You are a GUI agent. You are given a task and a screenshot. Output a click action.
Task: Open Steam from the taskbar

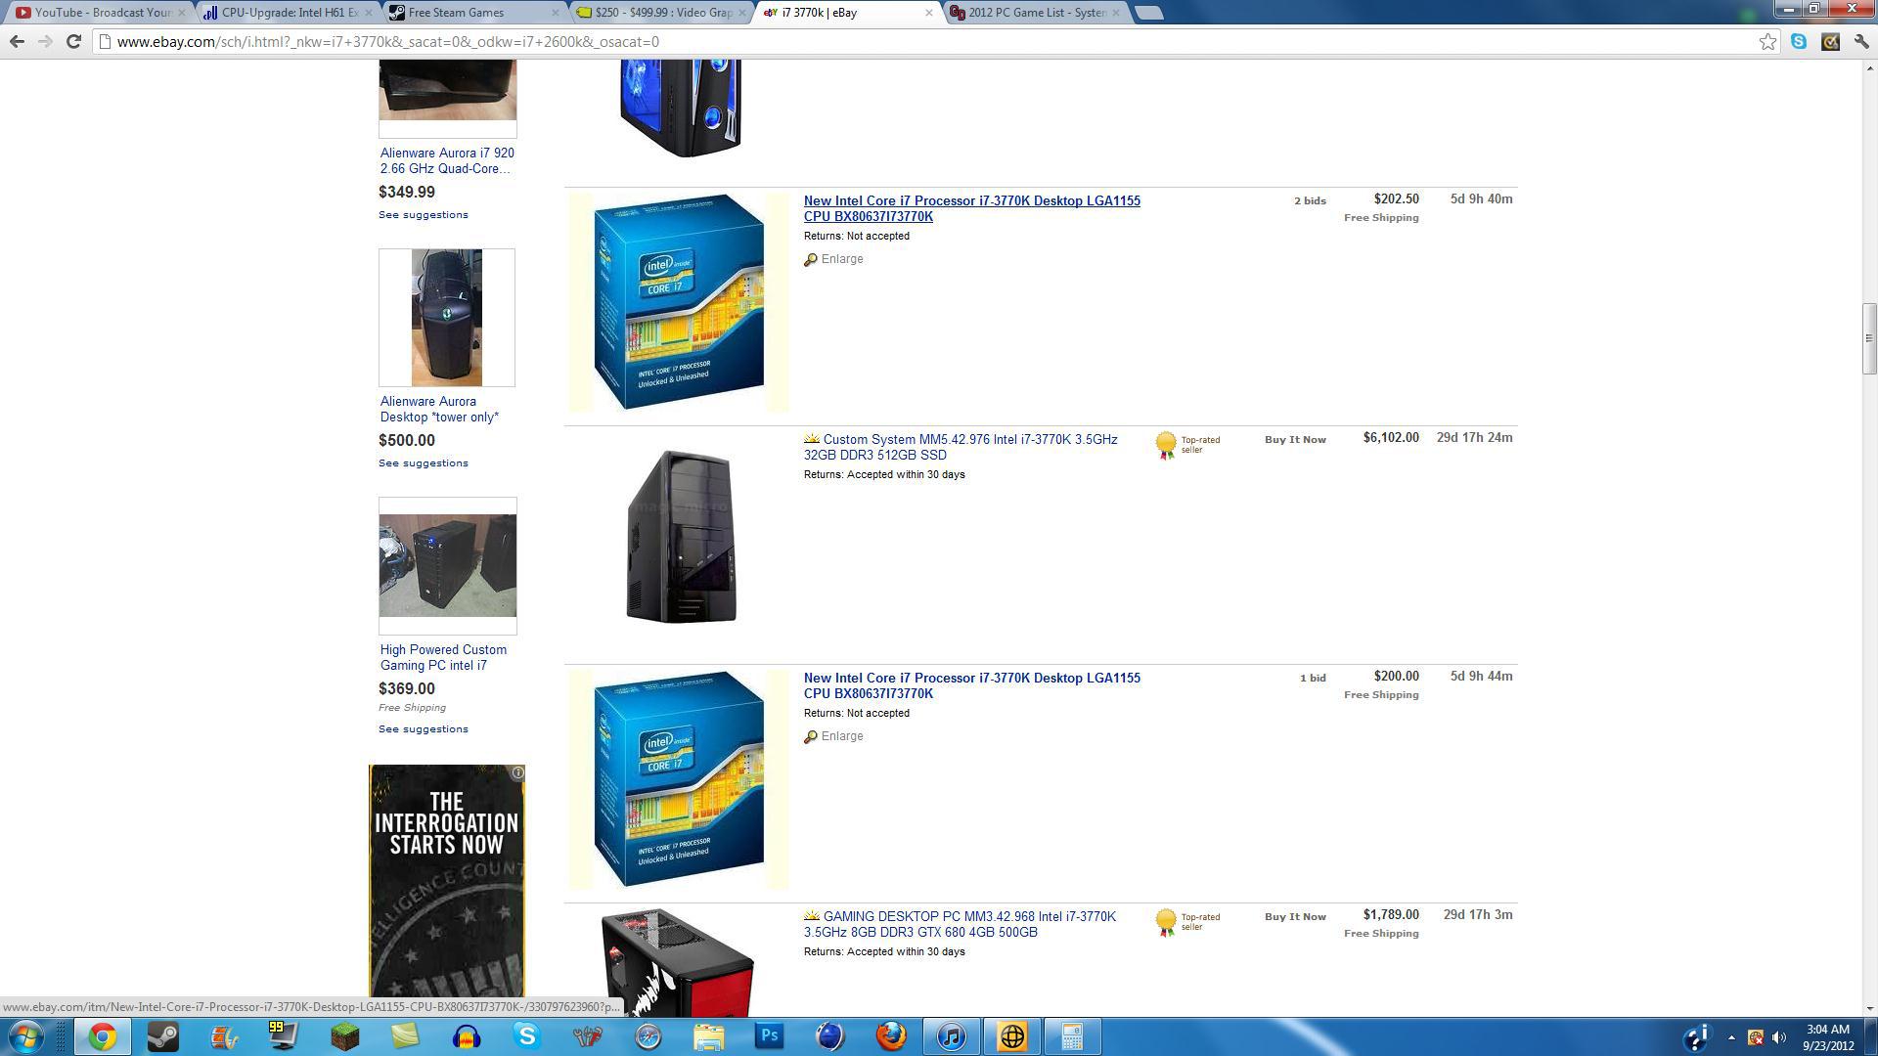[162, 1035]
